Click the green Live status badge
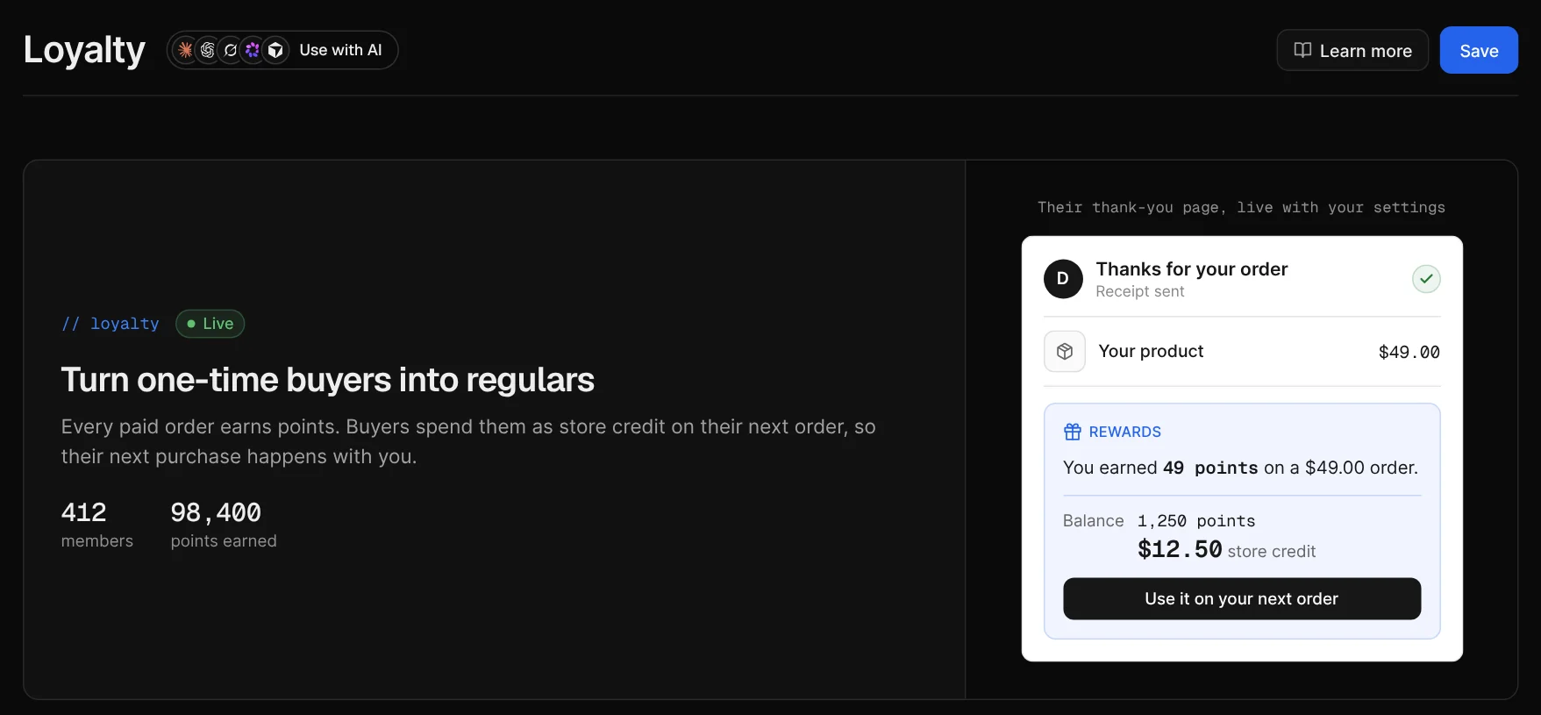 210,324
